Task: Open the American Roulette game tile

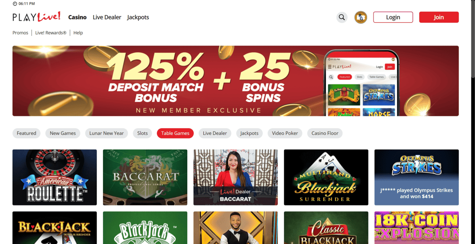Action: tap(55, 177)
